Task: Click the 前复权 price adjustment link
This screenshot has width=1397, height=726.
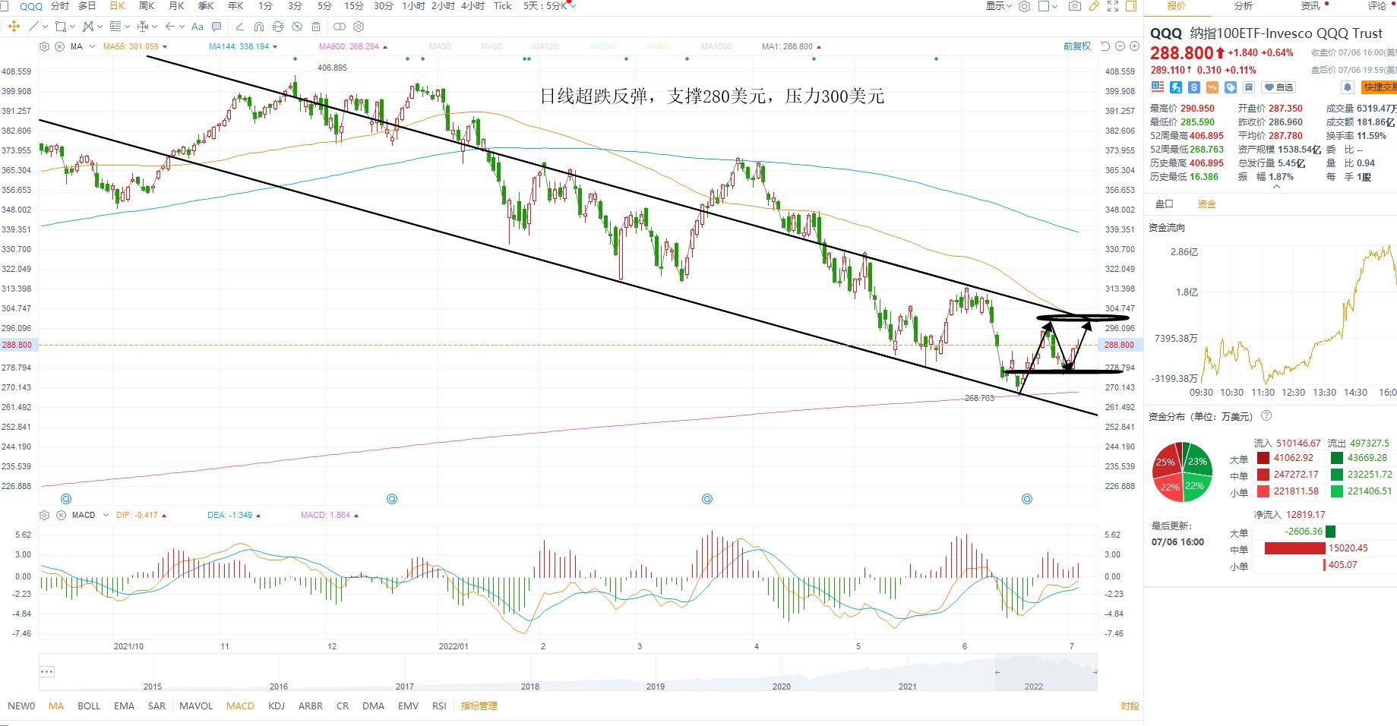Action: pyautogui.click(x=1077, y=46)
